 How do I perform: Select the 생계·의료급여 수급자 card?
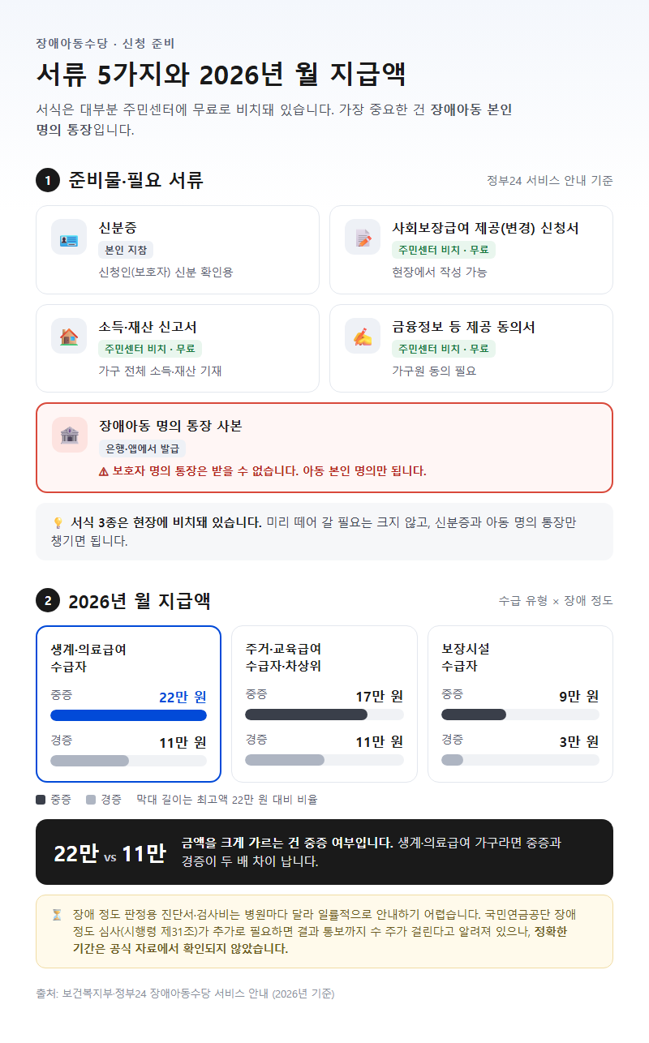(x=129, y=704)
